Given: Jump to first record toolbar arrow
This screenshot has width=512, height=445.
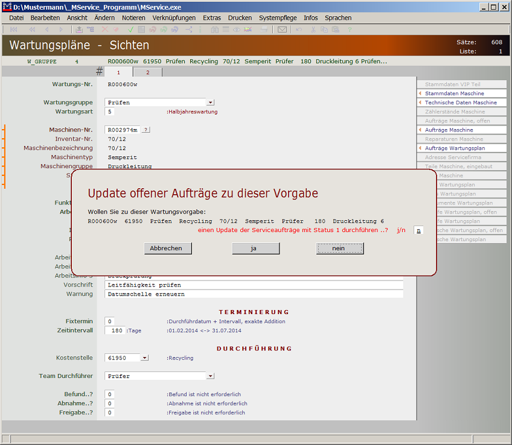Looking at the screenshot, I should coord(13,30).
